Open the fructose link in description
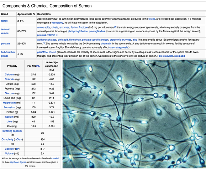The width and height of the screenshot is (206, 170). point(83,28)
